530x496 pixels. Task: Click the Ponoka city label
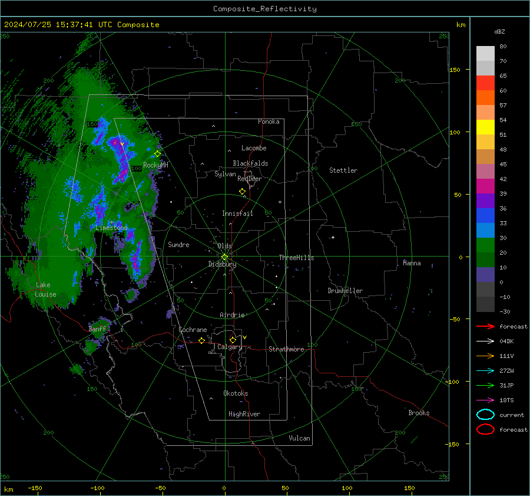(269, 121)
